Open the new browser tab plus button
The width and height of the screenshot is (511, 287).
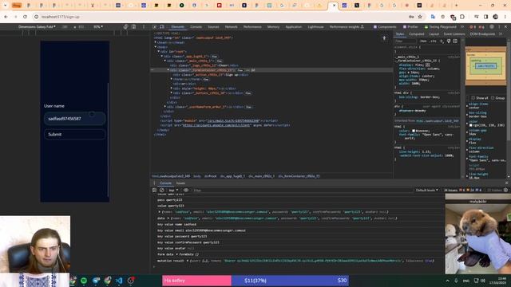pos(456,6)
